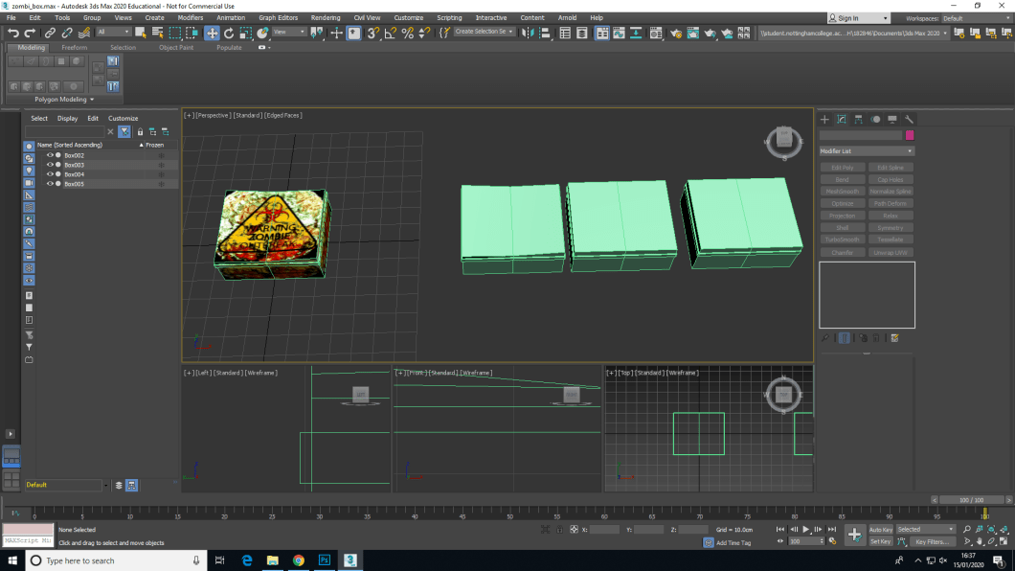1015x571 pixels.
Task: Play the animation
Action: 806,530
